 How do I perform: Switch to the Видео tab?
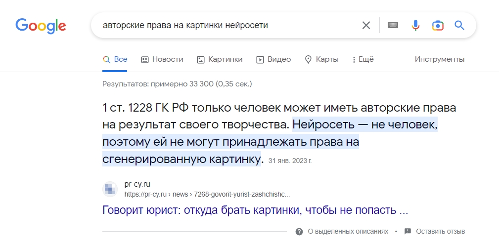click(x=273, y=59)
